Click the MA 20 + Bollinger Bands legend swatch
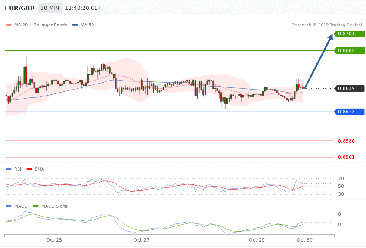 (x=9, y=25)
